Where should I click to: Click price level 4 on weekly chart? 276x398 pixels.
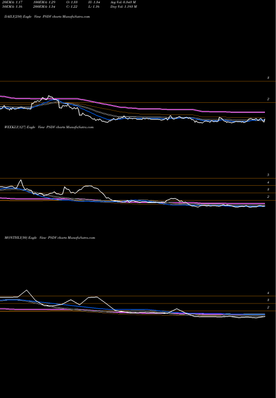268,182
